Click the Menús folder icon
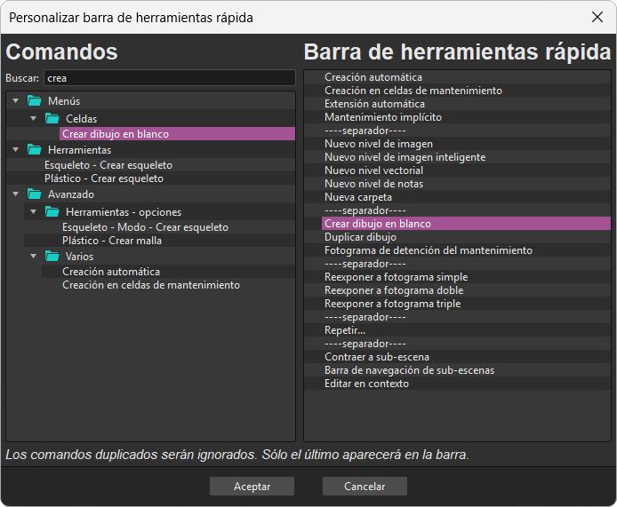 click(35, 101)
